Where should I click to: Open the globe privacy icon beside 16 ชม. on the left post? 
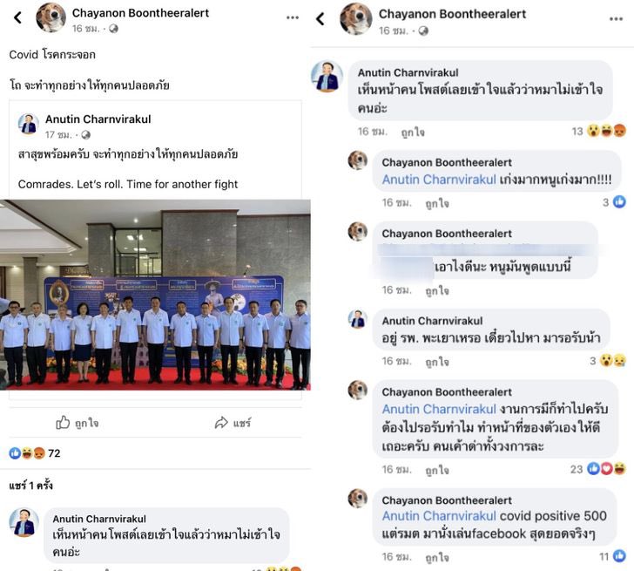point(113,29)
